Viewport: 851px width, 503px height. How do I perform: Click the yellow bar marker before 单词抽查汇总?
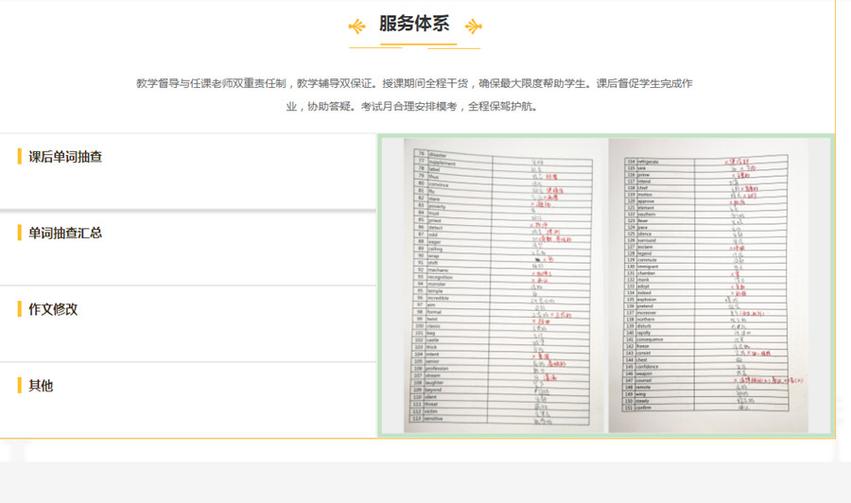pyautogui.click(x=19, y=234)
